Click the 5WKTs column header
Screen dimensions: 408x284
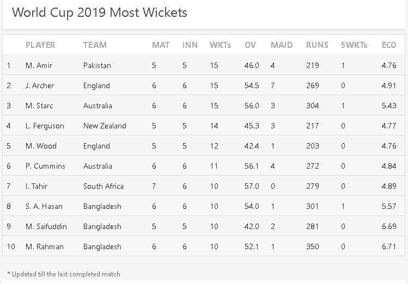tap(354, 45)
